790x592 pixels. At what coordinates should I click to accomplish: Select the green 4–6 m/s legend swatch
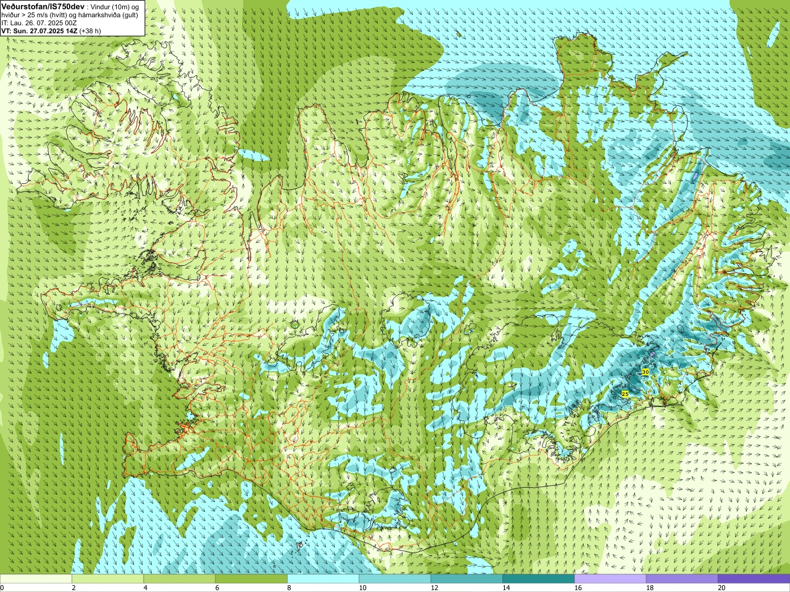[180, 579]
